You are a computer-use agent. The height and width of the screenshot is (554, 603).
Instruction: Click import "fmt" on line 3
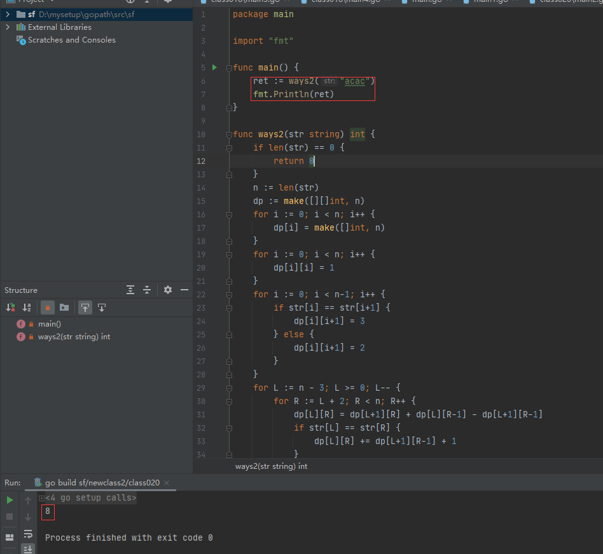pyautogui.click(x=263, y=41)
